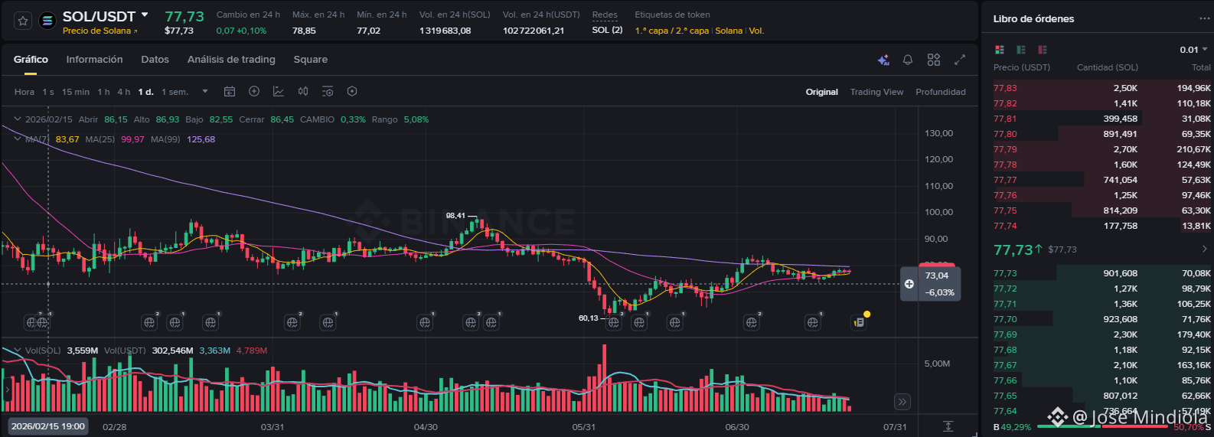Click the crosshair plus on price axis
This screenshot has width=1214, height=437.
[909, 284]
